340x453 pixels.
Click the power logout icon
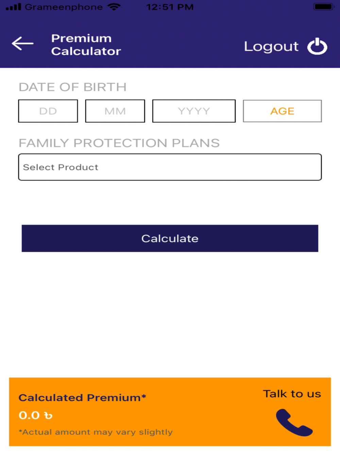[317, 47]
